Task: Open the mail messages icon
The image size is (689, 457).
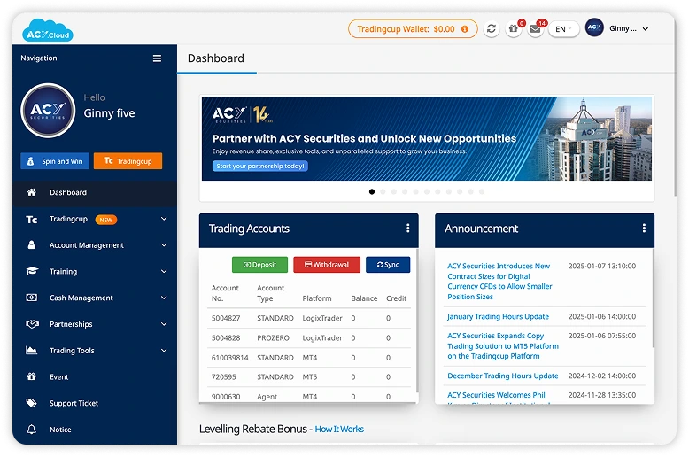Action: 536,29
